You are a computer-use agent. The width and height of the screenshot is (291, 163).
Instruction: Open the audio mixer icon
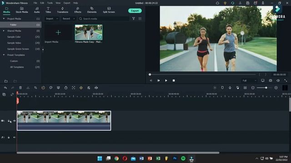[x=237, y=88]
